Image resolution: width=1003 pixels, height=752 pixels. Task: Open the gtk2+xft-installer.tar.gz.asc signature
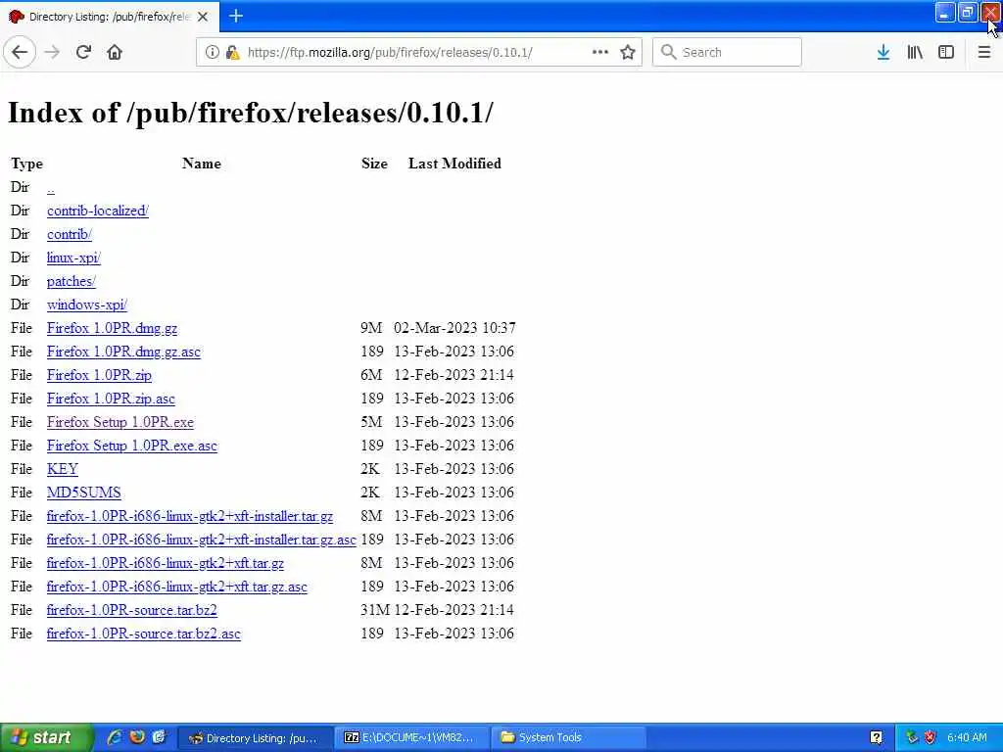pyautogui.click(x=201, y=540)
